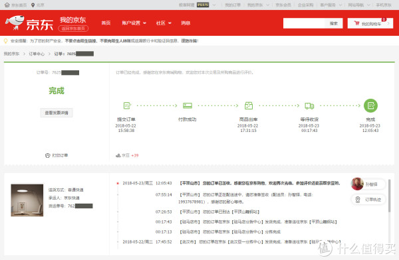
Task: Click the 搜索 search button
Action: coord(334,23)
